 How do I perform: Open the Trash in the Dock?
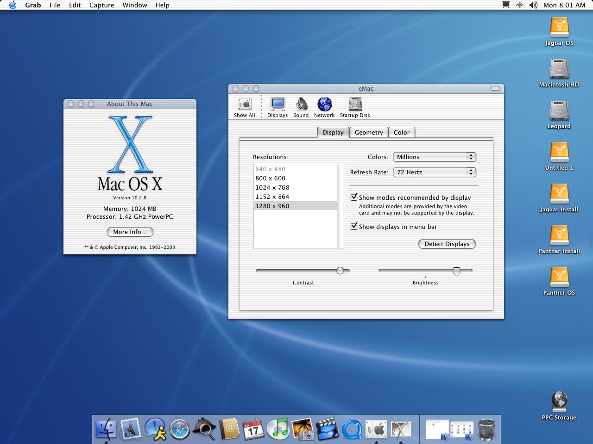[486, 430]
